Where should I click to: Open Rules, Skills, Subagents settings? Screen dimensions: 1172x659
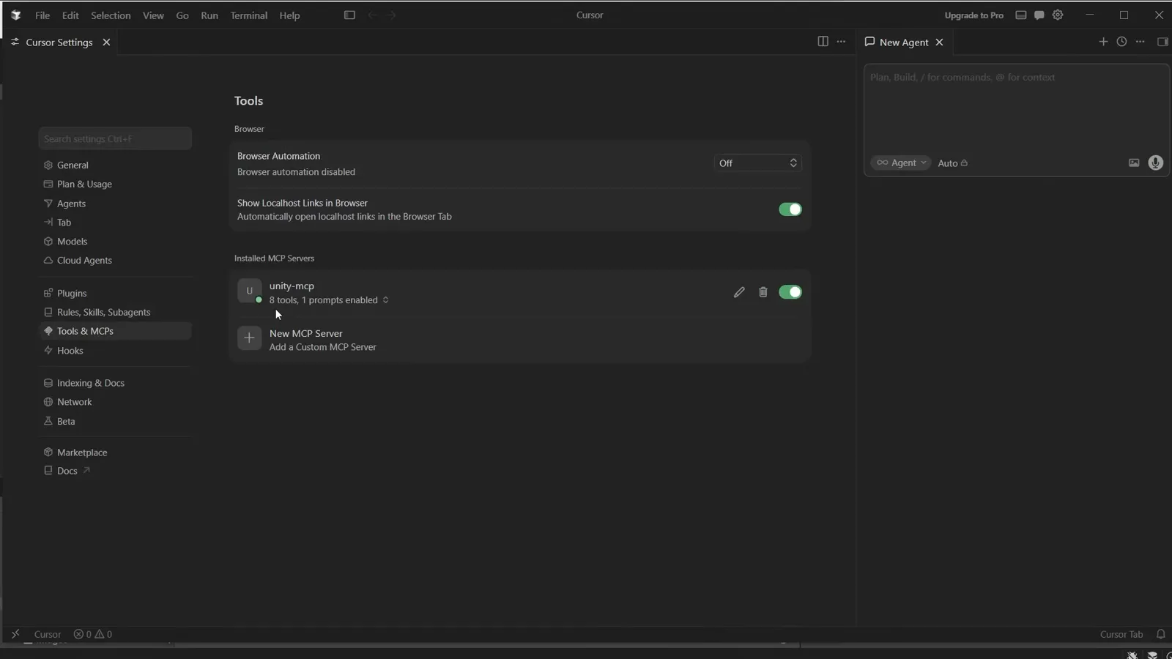(x=115, y=312)
